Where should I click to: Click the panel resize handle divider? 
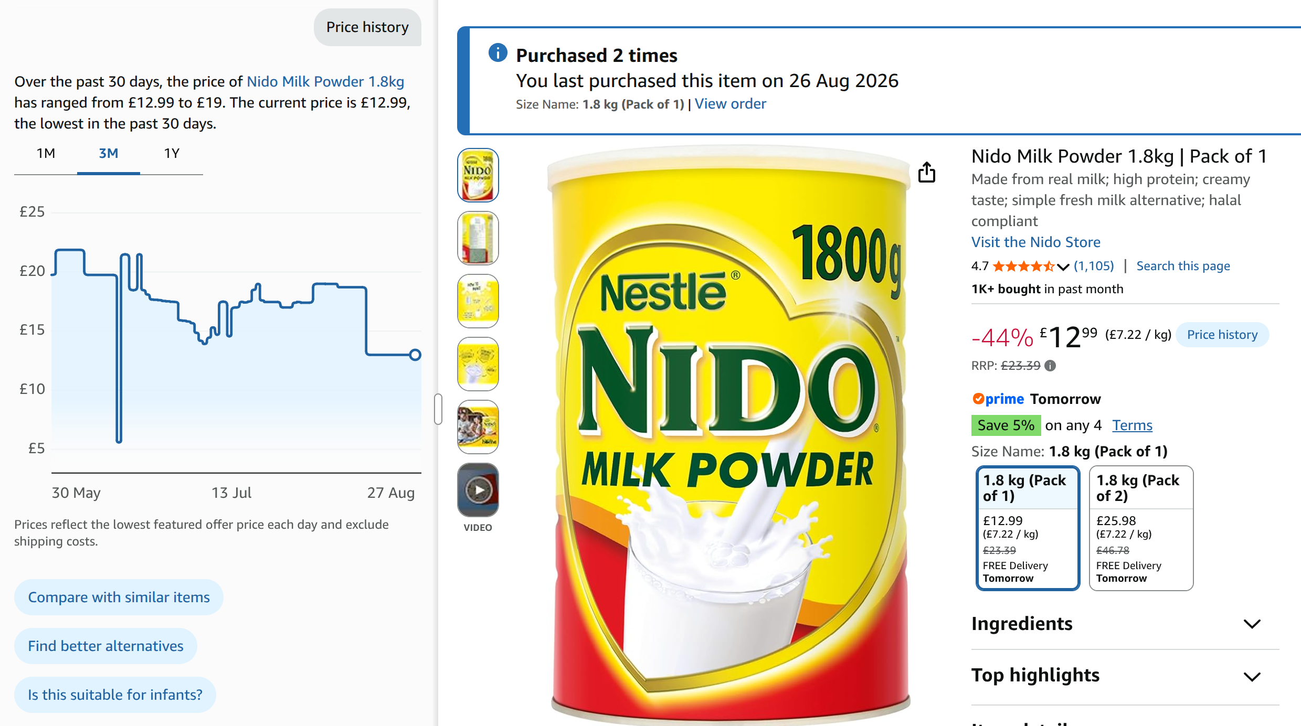coord(438,409)
